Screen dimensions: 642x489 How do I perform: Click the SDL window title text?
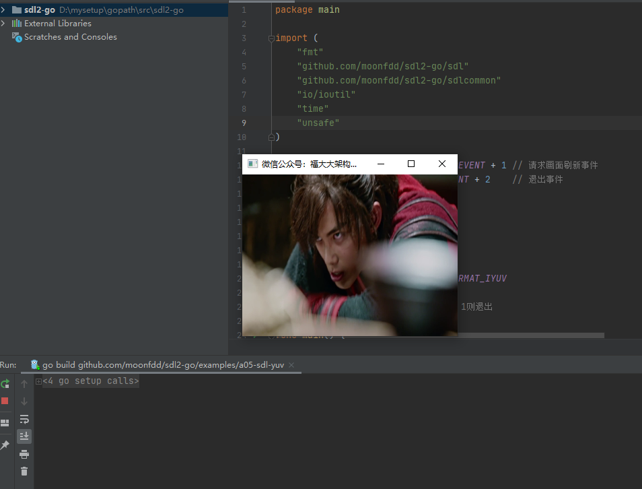click(x=309, y=164)
